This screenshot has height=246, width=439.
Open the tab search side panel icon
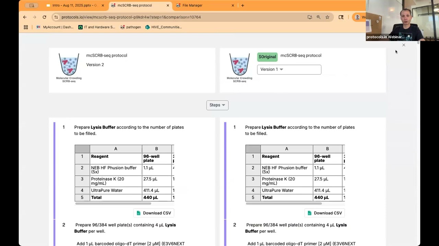(341, 17)
